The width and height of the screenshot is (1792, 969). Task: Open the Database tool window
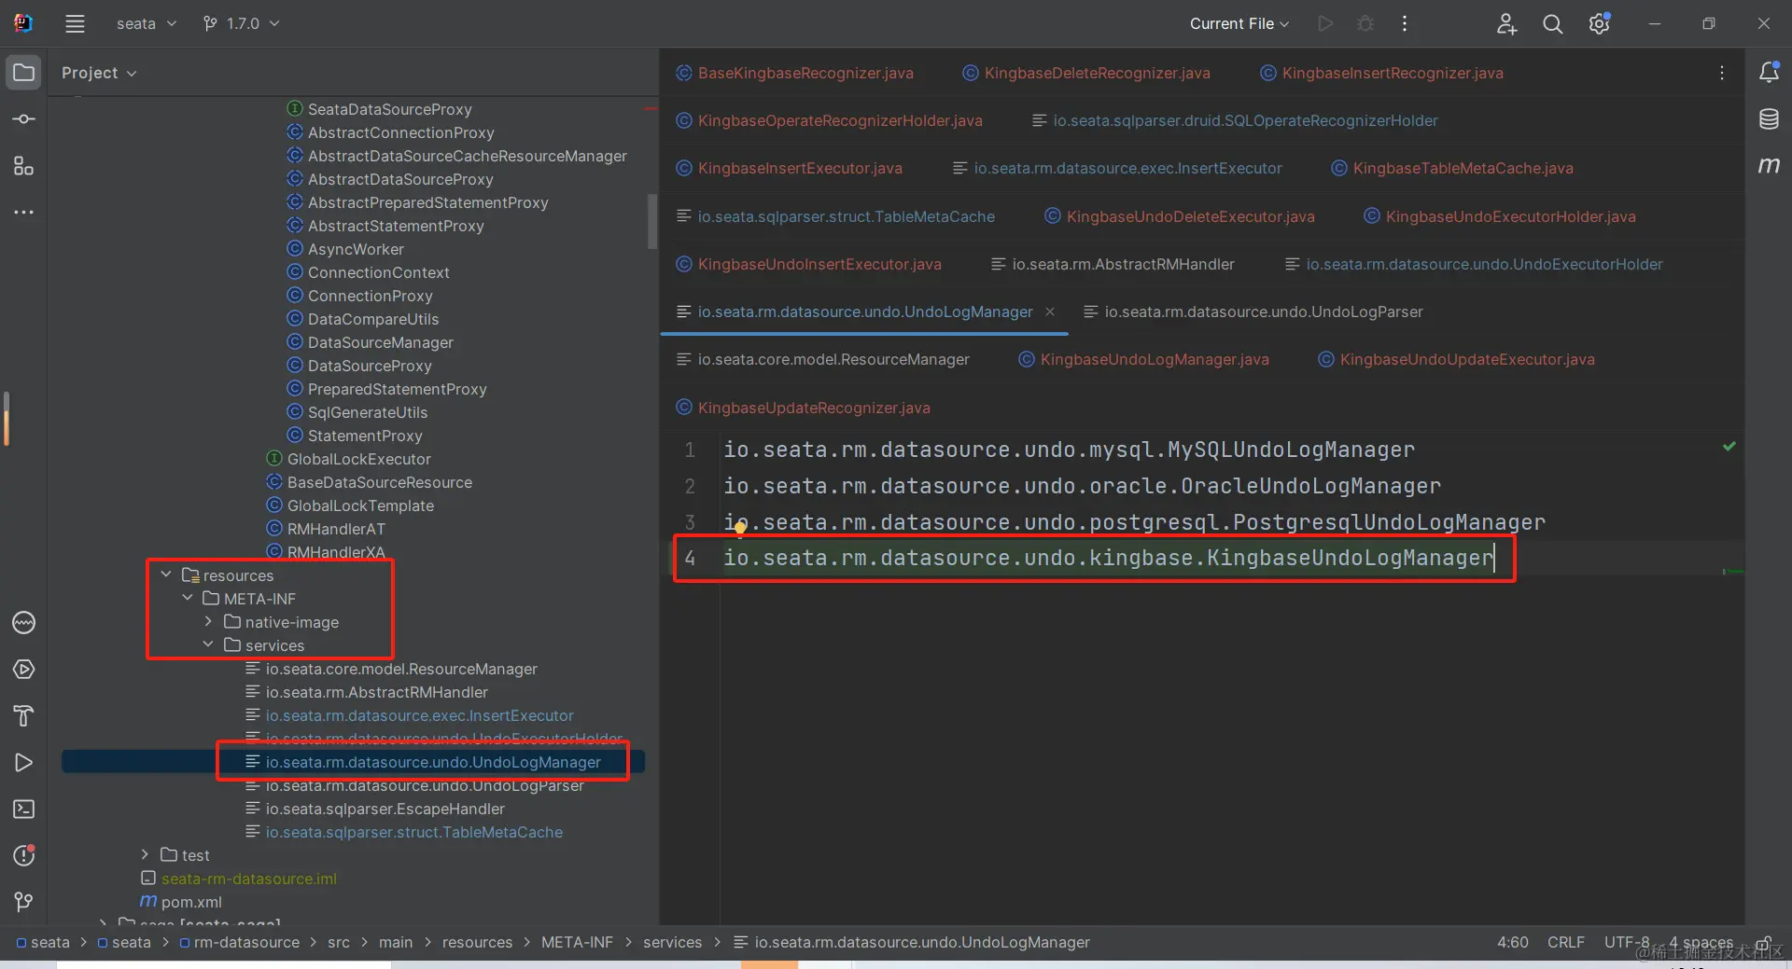coord(1769,119)
